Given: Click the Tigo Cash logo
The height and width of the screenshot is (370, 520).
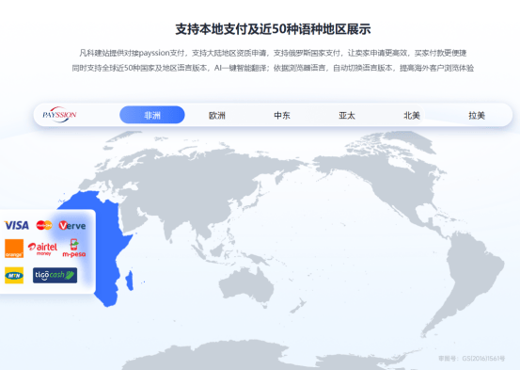Looking at the screenshot, I should [x=55, y=275].
